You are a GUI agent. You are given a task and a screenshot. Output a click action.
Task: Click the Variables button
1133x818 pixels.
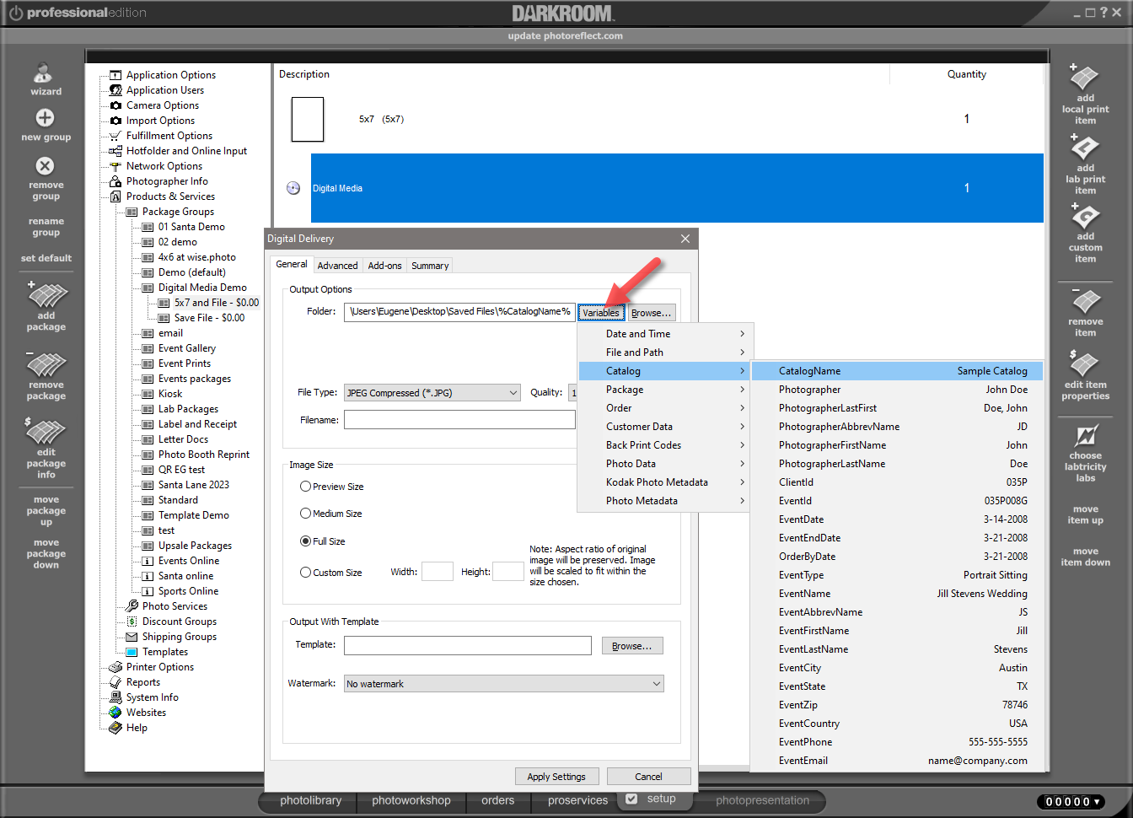(601, 313)
